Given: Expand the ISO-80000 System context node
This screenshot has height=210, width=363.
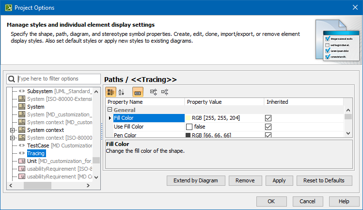Looking at the screenshot, I should click(13, 138).
